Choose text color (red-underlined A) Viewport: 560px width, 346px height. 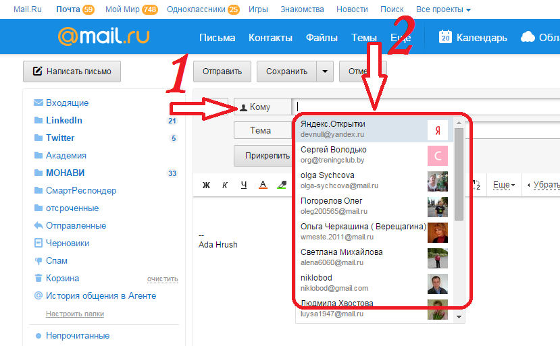263,185
